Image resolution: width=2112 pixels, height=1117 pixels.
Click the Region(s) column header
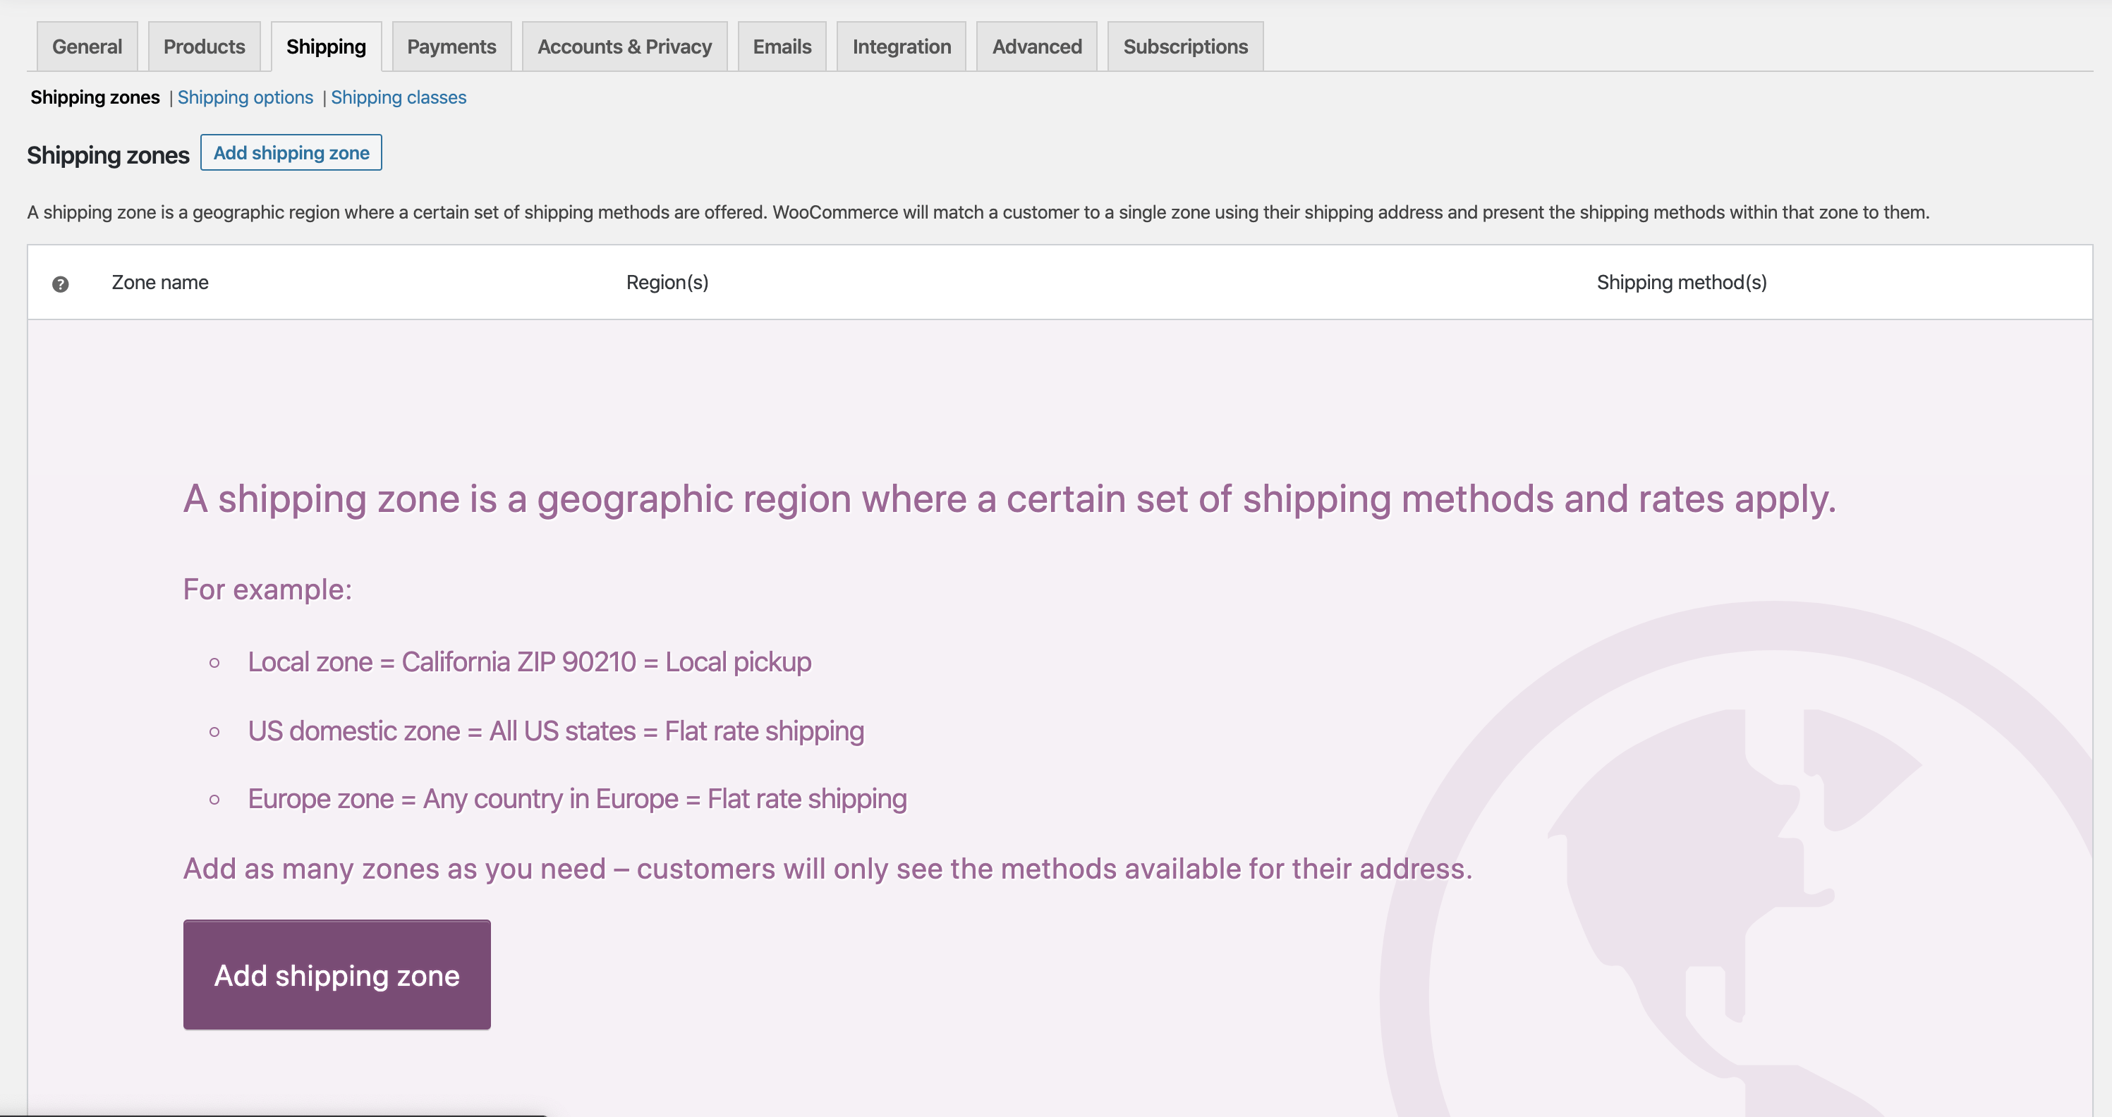(667, 283)
